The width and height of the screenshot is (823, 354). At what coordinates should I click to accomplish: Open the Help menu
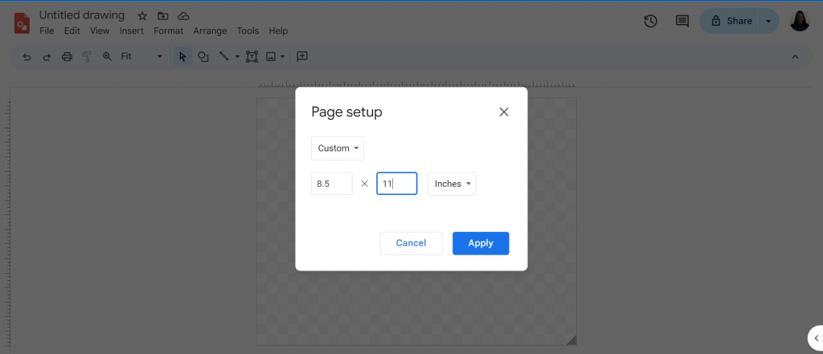[278, 31]
